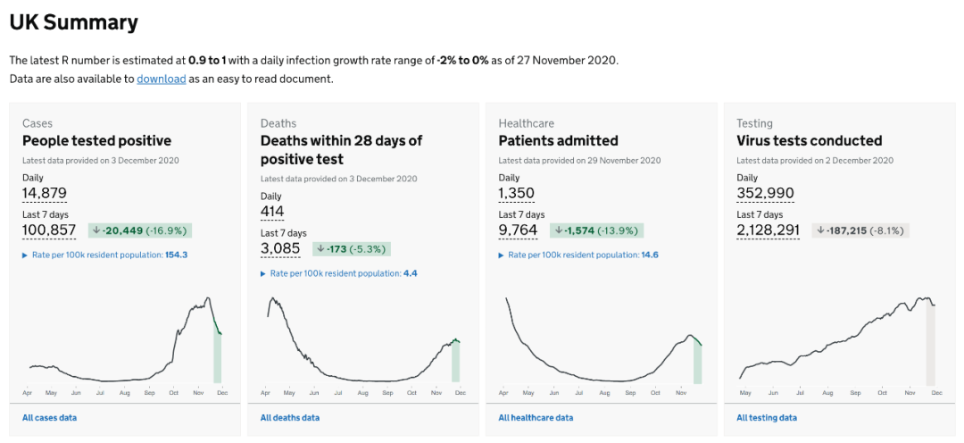Click deaths last 7 days total 3,085
964x443 pixels.
[280, 249]
